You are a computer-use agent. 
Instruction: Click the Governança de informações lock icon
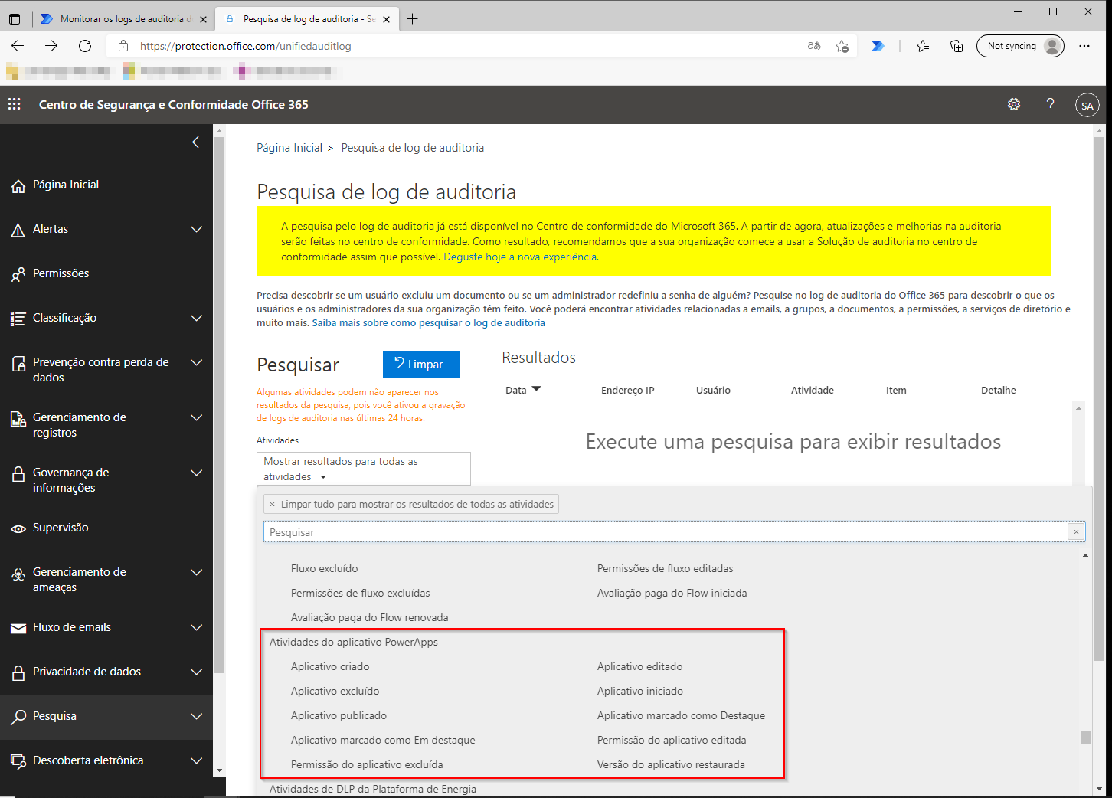pos(18,474)
